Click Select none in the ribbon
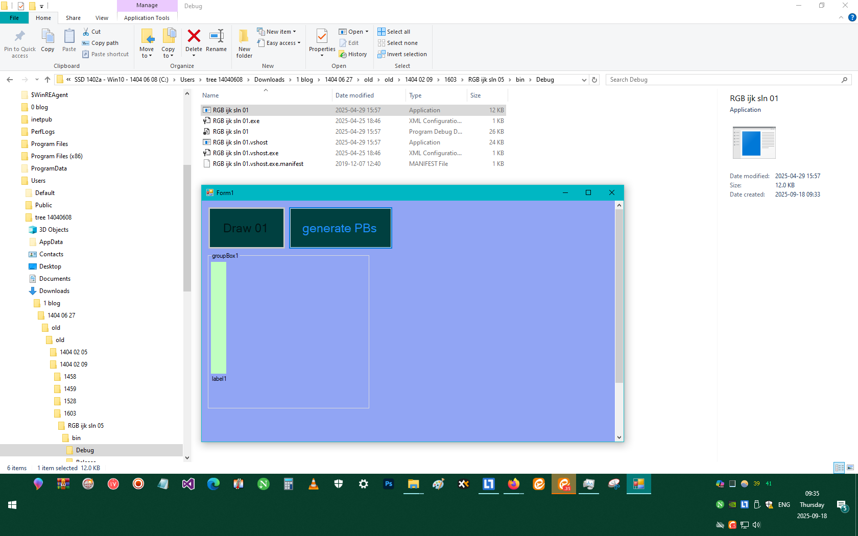 [x=397, y=43]
